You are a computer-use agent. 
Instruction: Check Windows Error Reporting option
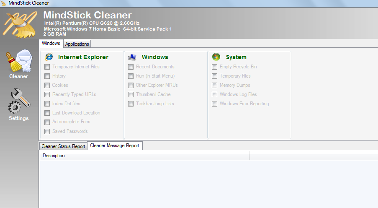[214, 104]
